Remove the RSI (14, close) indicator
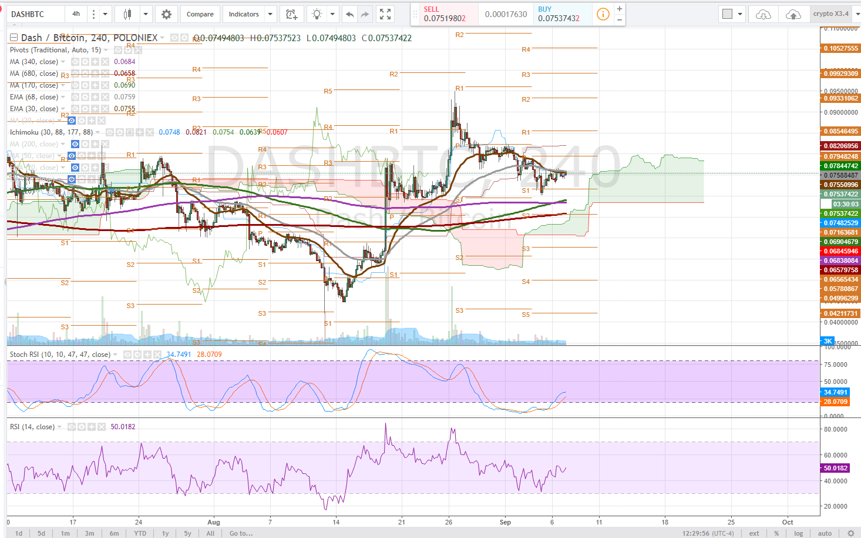The width and height of the screenshot is (861, 538). (101, 427)
